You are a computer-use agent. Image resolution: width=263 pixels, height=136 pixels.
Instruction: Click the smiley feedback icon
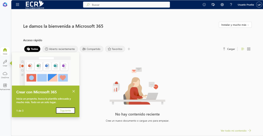pos(204,5)
